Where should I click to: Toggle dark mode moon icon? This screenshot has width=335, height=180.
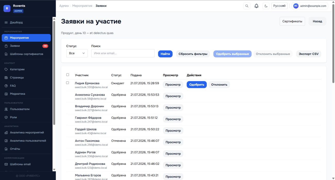[x=266, y=6]
